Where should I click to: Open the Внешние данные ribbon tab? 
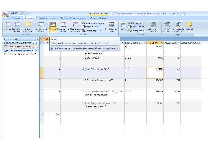click(48, 18)
